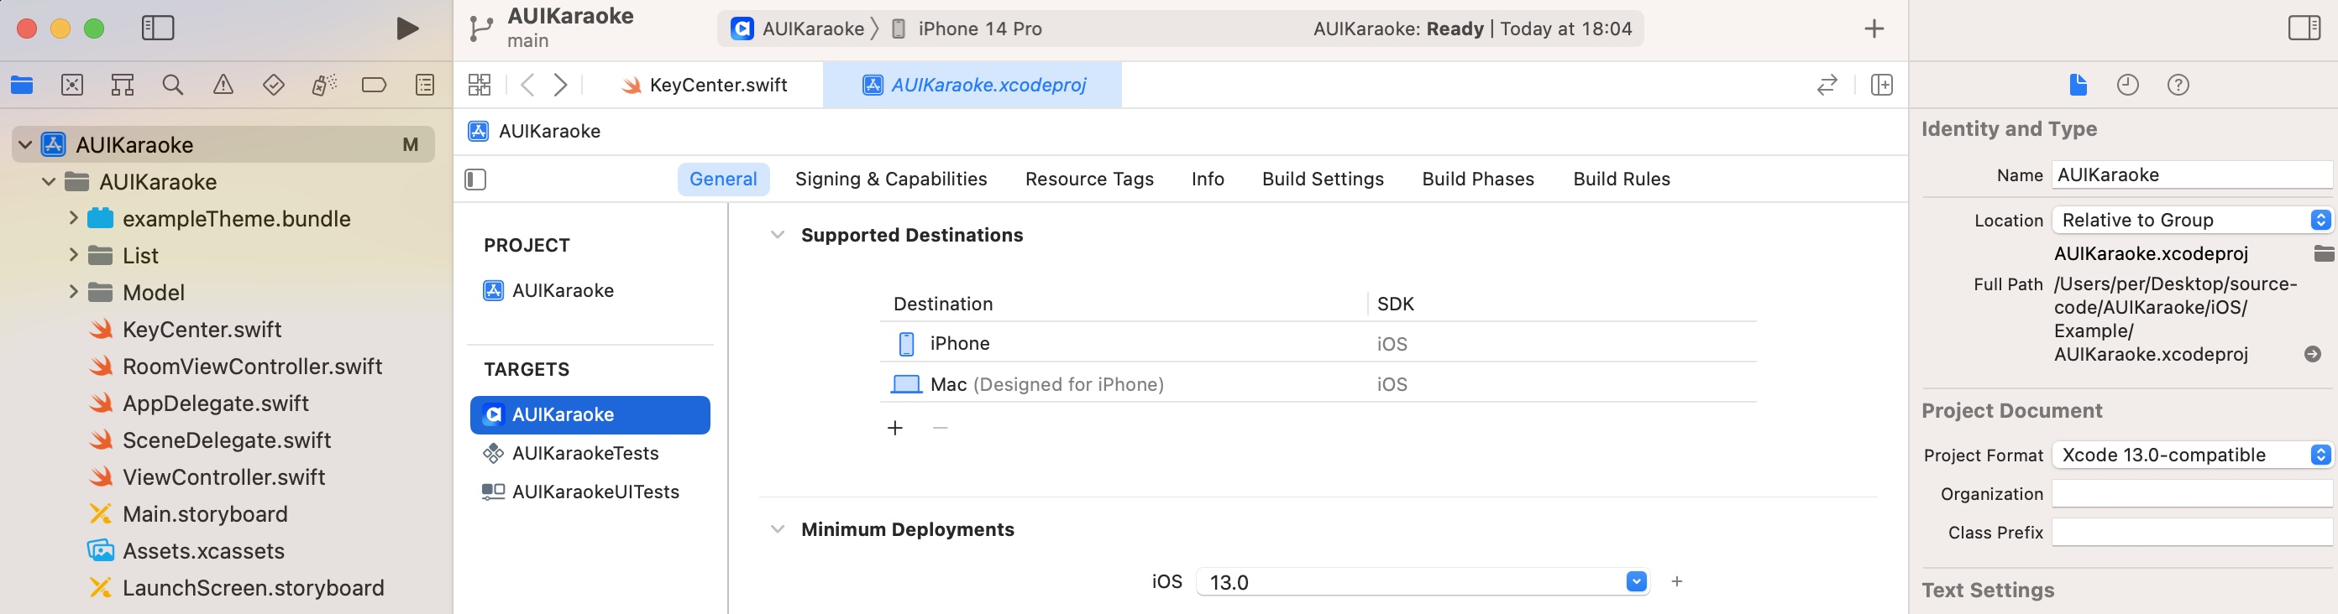Viewport: 2338px width, 614px height.
Task: Open the Breakpoint navigator icon
Action: [x=374, y=86]
